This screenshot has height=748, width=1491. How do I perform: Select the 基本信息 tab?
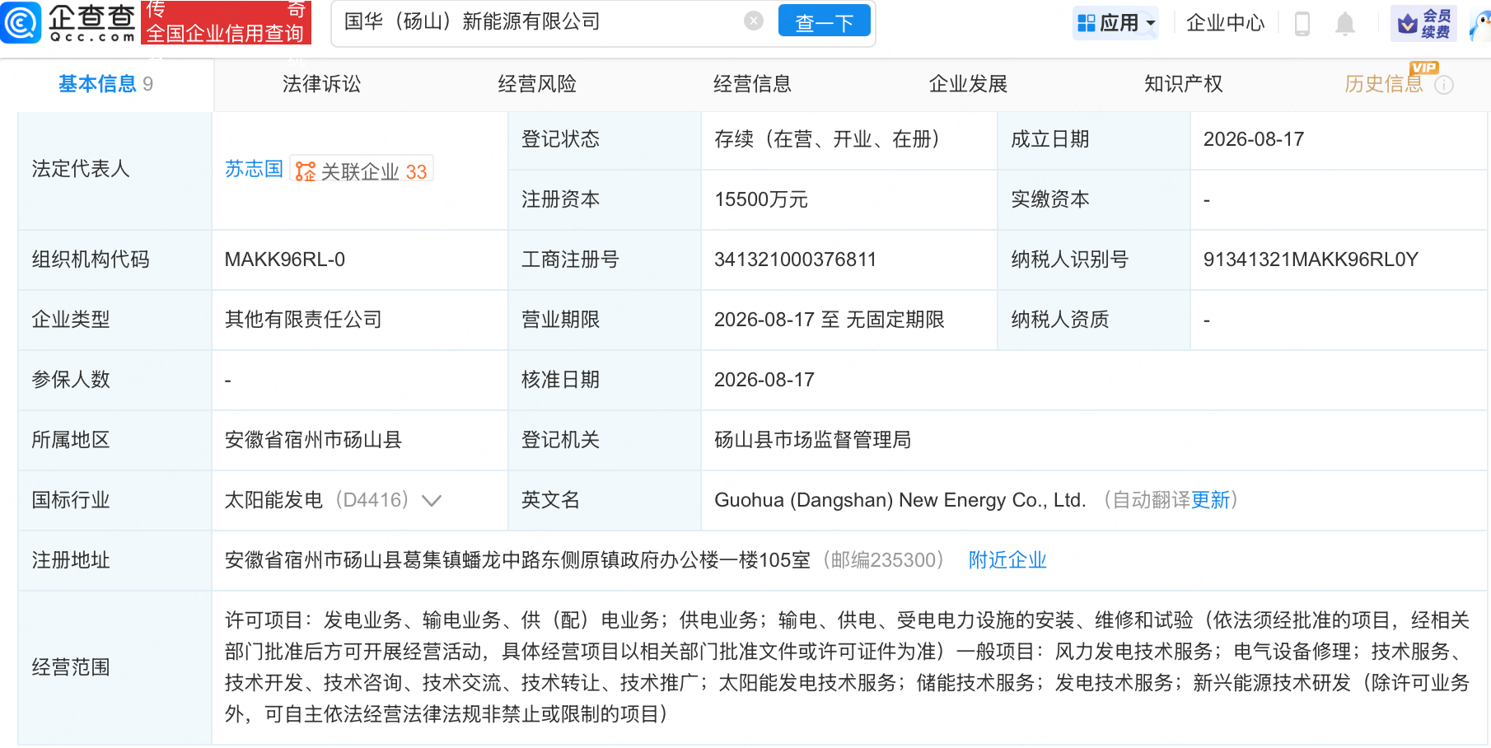coord(105,84)
